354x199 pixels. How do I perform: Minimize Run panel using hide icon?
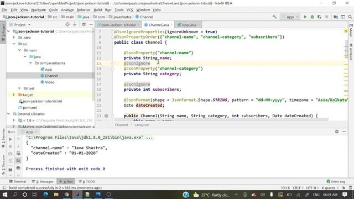tap(344, 132)
